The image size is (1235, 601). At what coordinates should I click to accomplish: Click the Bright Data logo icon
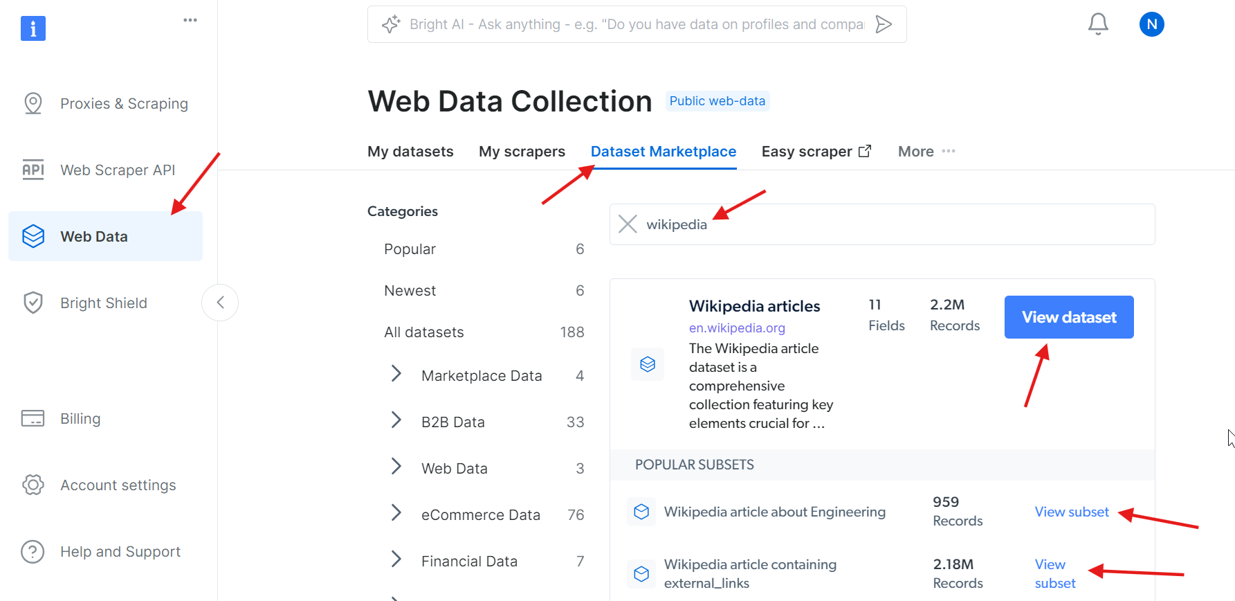coord(33,28)
